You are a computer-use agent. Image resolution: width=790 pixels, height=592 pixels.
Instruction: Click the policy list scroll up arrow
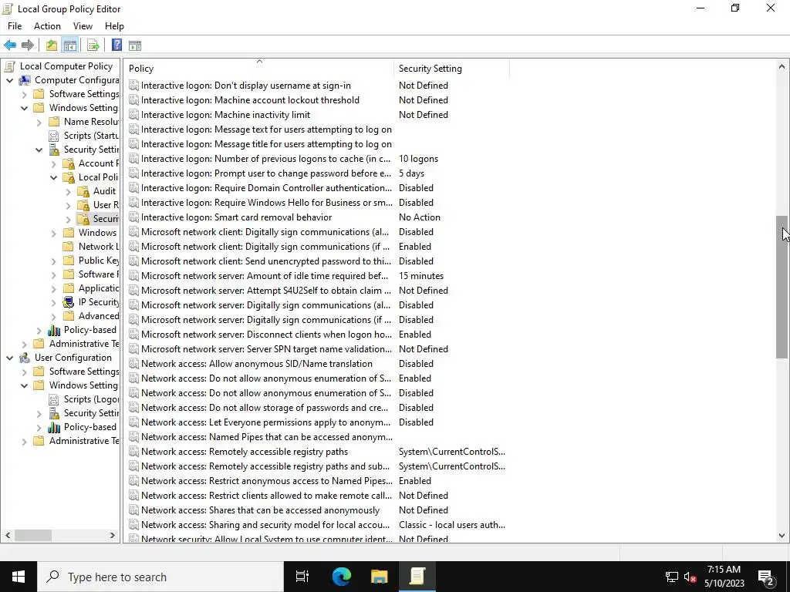pos(782,66)
